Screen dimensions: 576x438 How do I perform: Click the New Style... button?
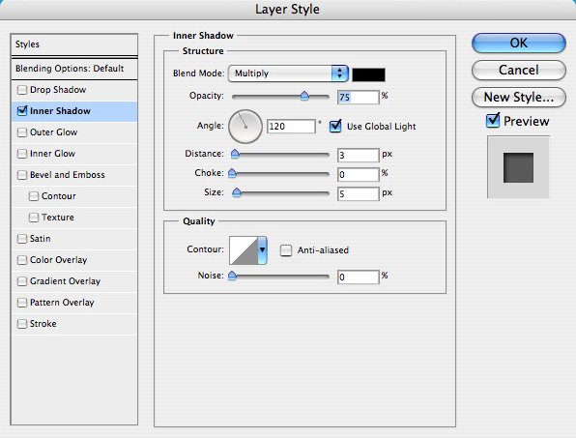(518, 98)
